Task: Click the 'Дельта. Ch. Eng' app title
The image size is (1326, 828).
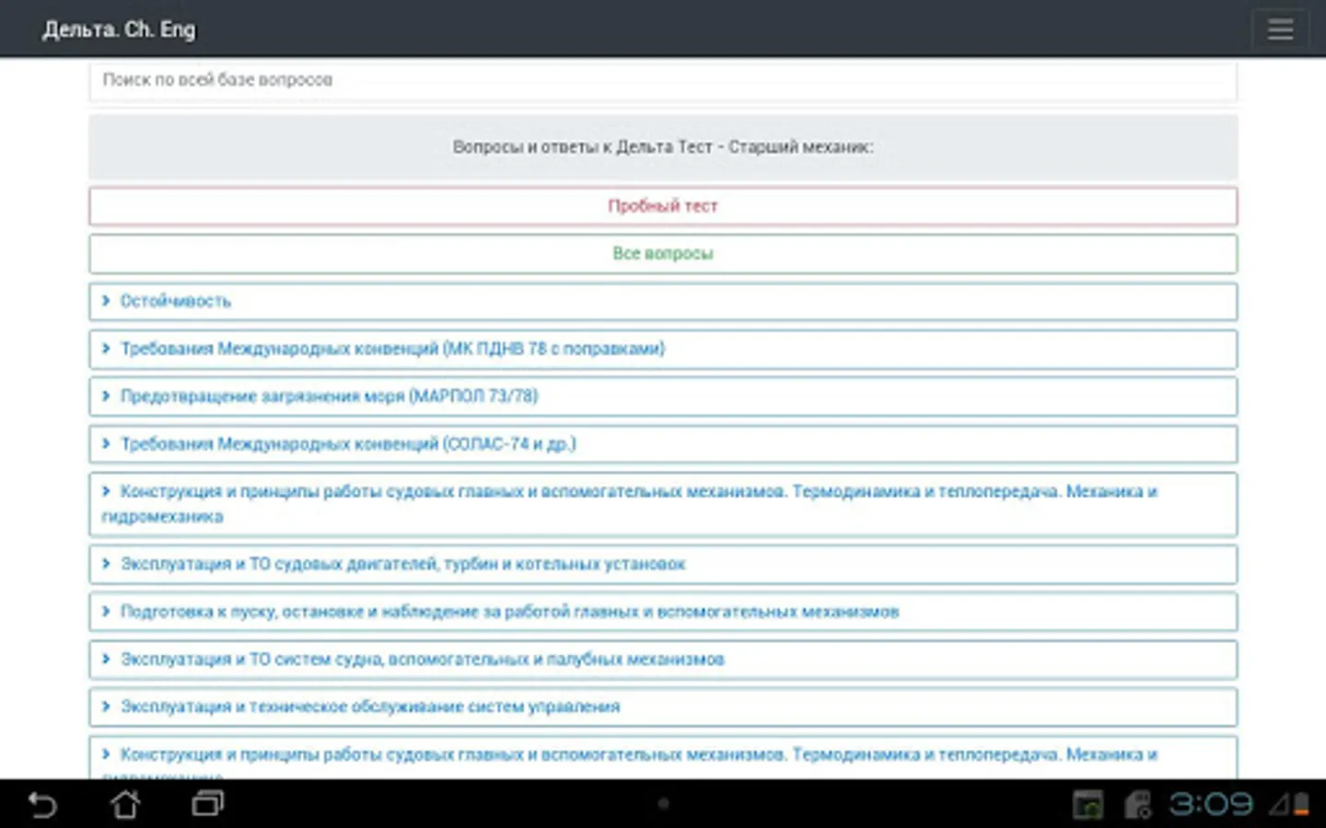Action: (119, 29)
